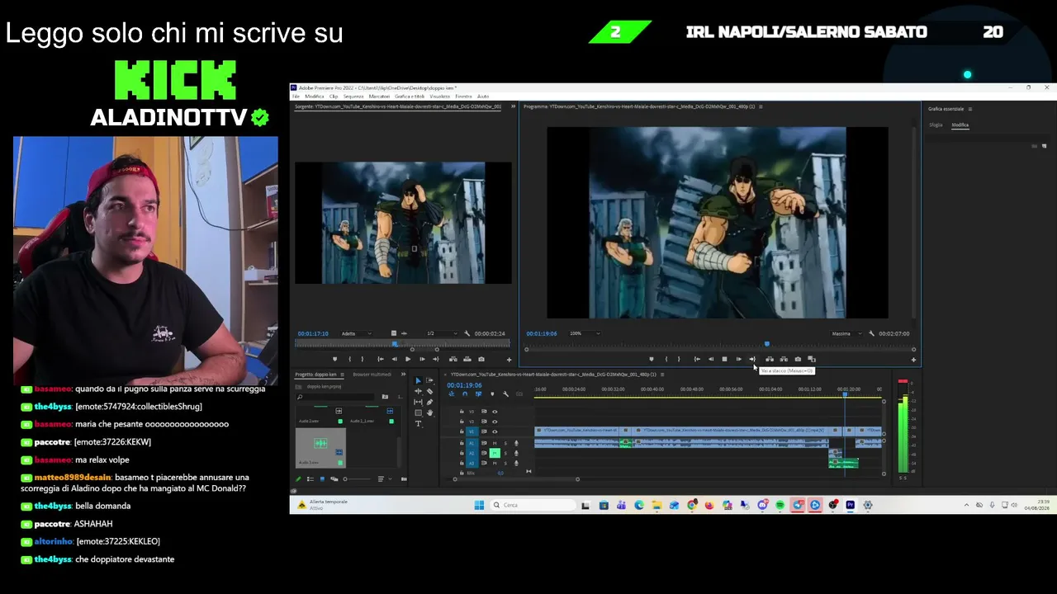Add a marker on the timeline
Image resolution: width=1057 pixels, height=594 pixels.
point(492,394)
